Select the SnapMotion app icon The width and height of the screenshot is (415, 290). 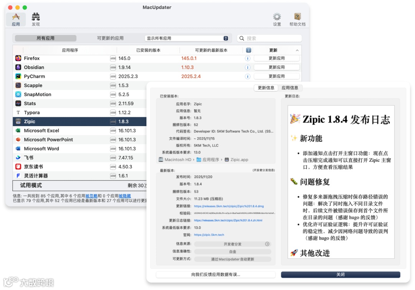(x=18, y=94)
